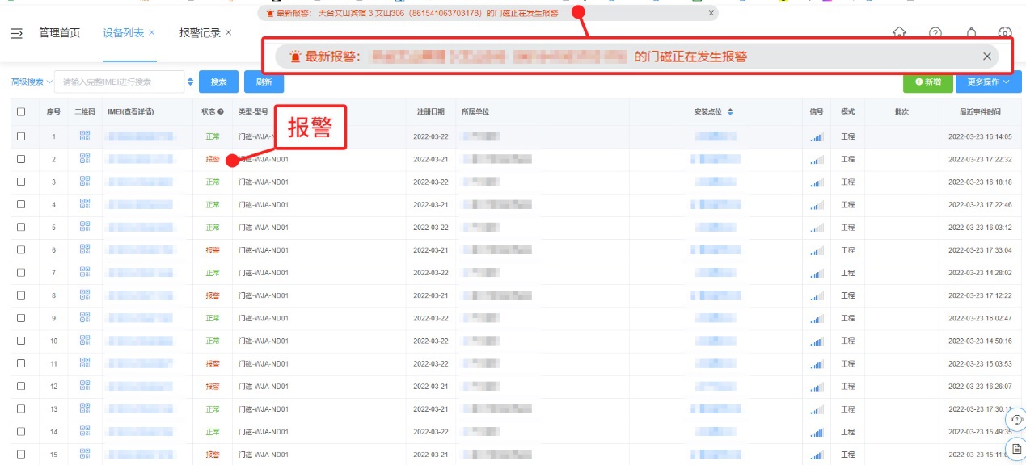The height and width of the screenshot is (465, 1026).
Task: Open the settings gear icon in header
Action: (1004, 33)
